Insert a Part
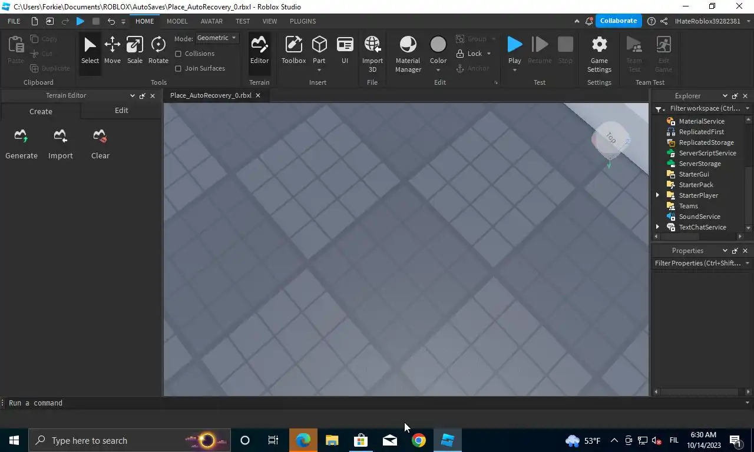754x452 pixels. tap(319, 46)
